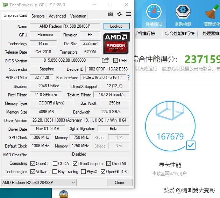Click the DirectX Support value 12 (12_0)
Image resolution: width=220 pixels, height=198 pixels.
(x=114, y=86)
